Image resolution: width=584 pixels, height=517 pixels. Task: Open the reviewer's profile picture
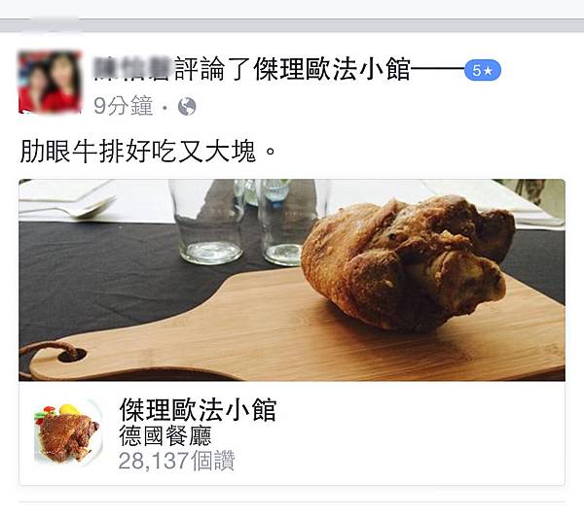point(51,82)
